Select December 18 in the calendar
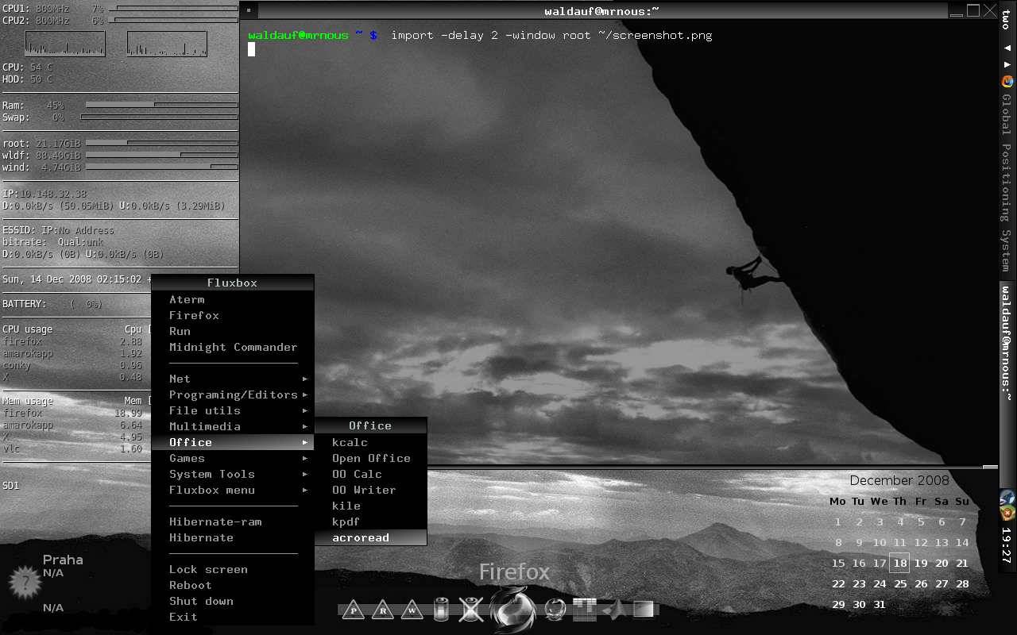The image size is (1017, 635). pyautogui.click(x=899, y=563)
